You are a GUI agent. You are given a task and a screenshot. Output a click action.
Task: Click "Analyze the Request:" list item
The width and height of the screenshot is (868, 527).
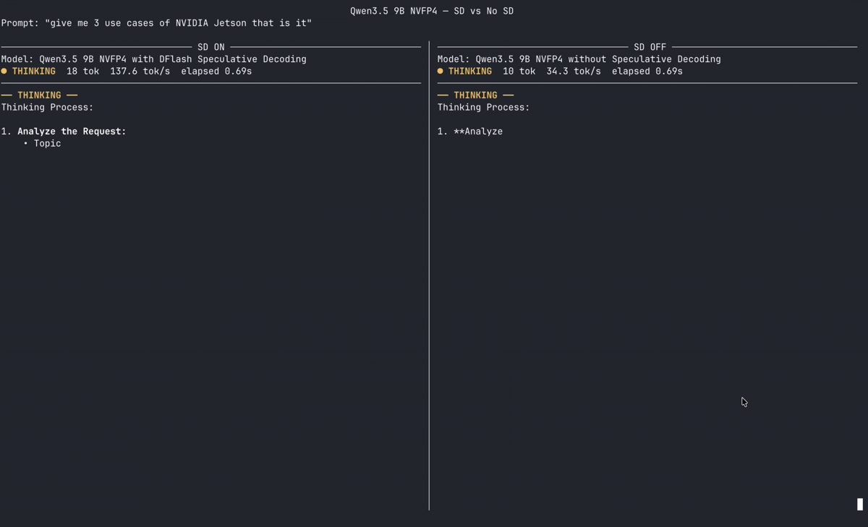pos(72,132)
